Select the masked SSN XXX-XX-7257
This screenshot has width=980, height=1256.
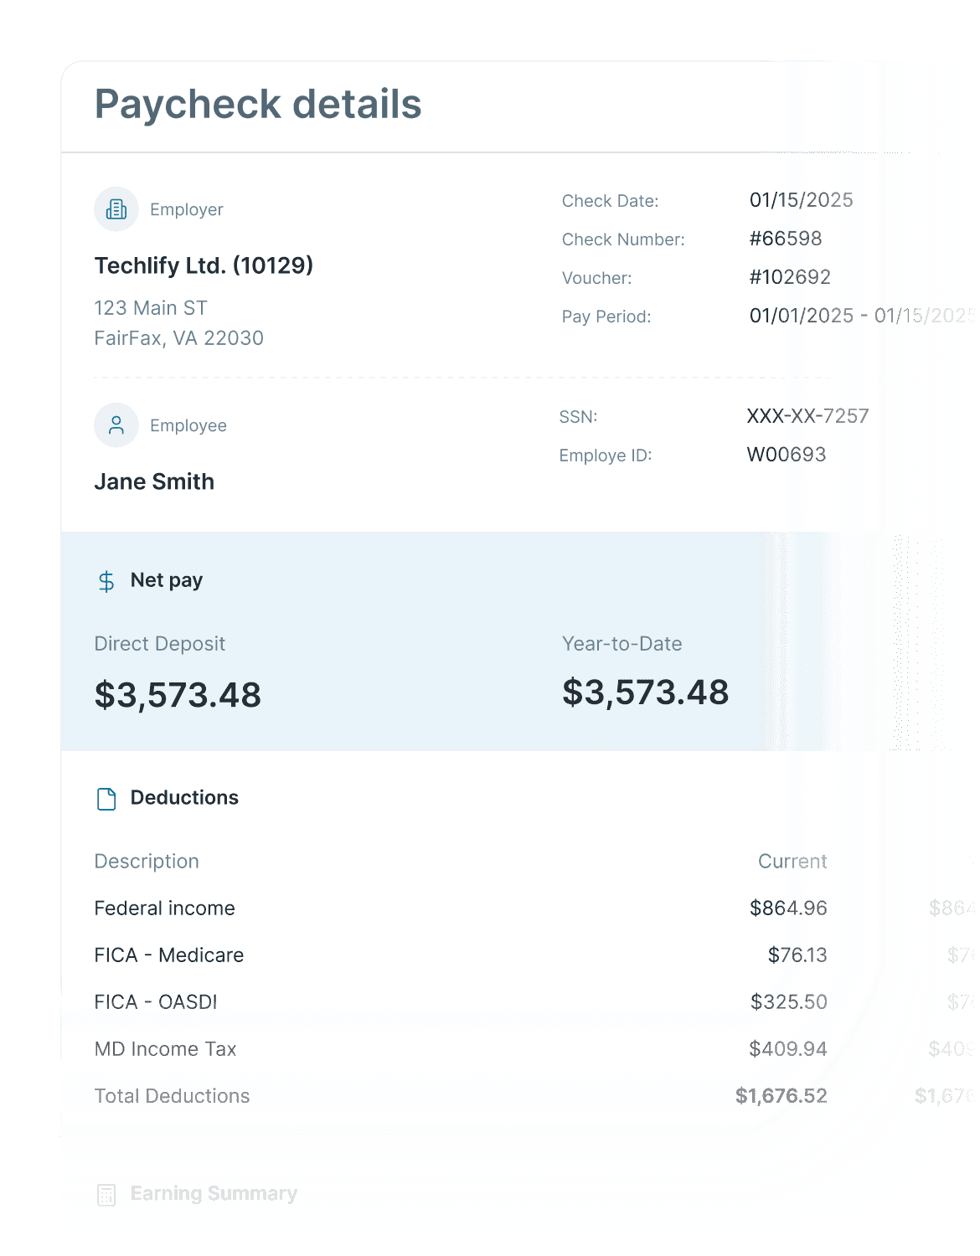[808, 416]
